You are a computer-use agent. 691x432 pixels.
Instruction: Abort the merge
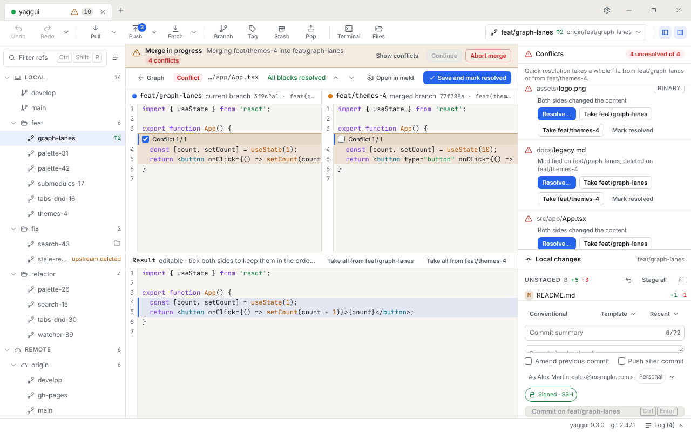pos(488,56)
